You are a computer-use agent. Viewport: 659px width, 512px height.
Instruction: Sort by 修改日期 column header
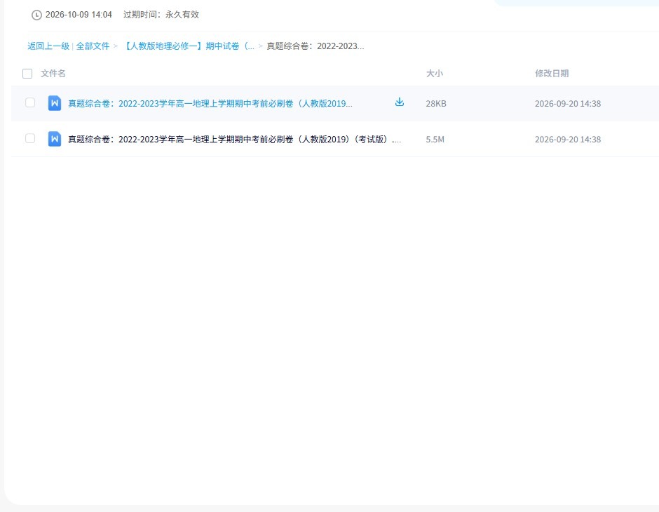coord(552,74)
